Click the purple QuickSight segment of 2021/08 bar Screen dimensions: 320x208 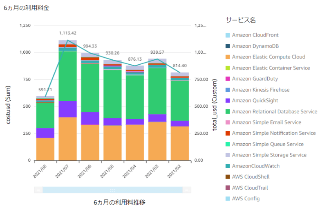tap(45, 133)
